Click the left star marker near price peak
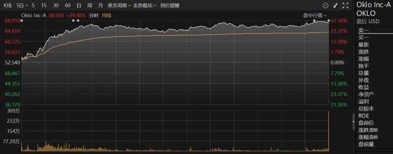 coord(74,20)
